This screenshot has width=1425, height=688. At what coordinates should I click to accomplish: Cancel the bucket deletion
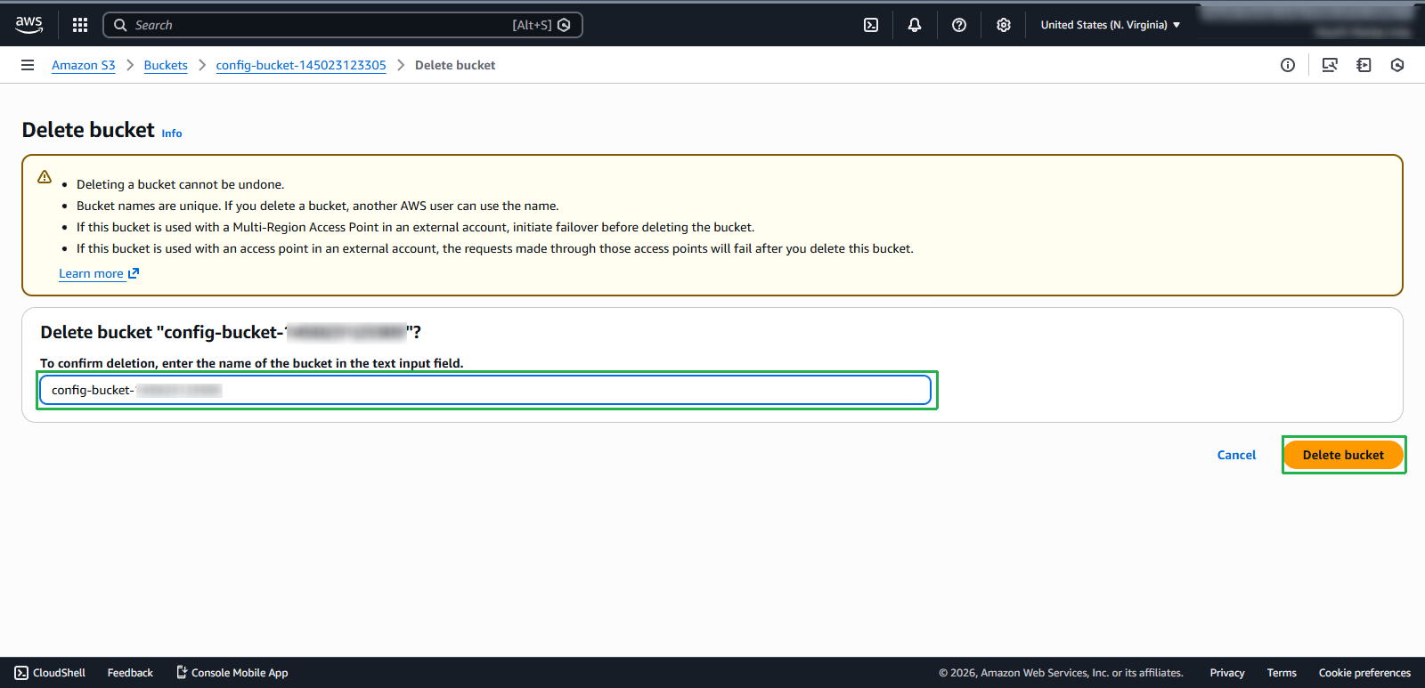tap(1236, 455)
